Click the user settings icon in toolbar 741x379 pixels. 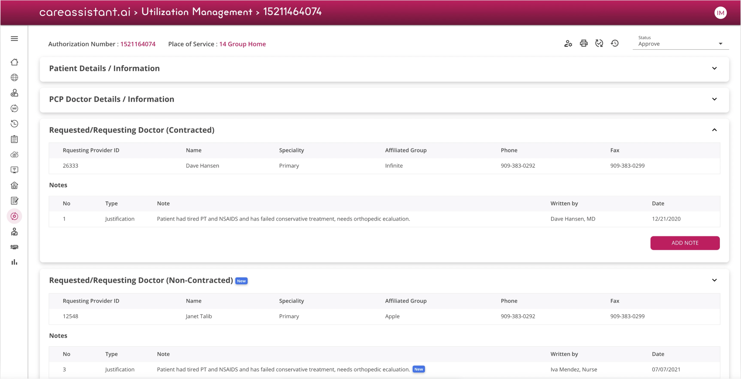(x=568, y=44)
